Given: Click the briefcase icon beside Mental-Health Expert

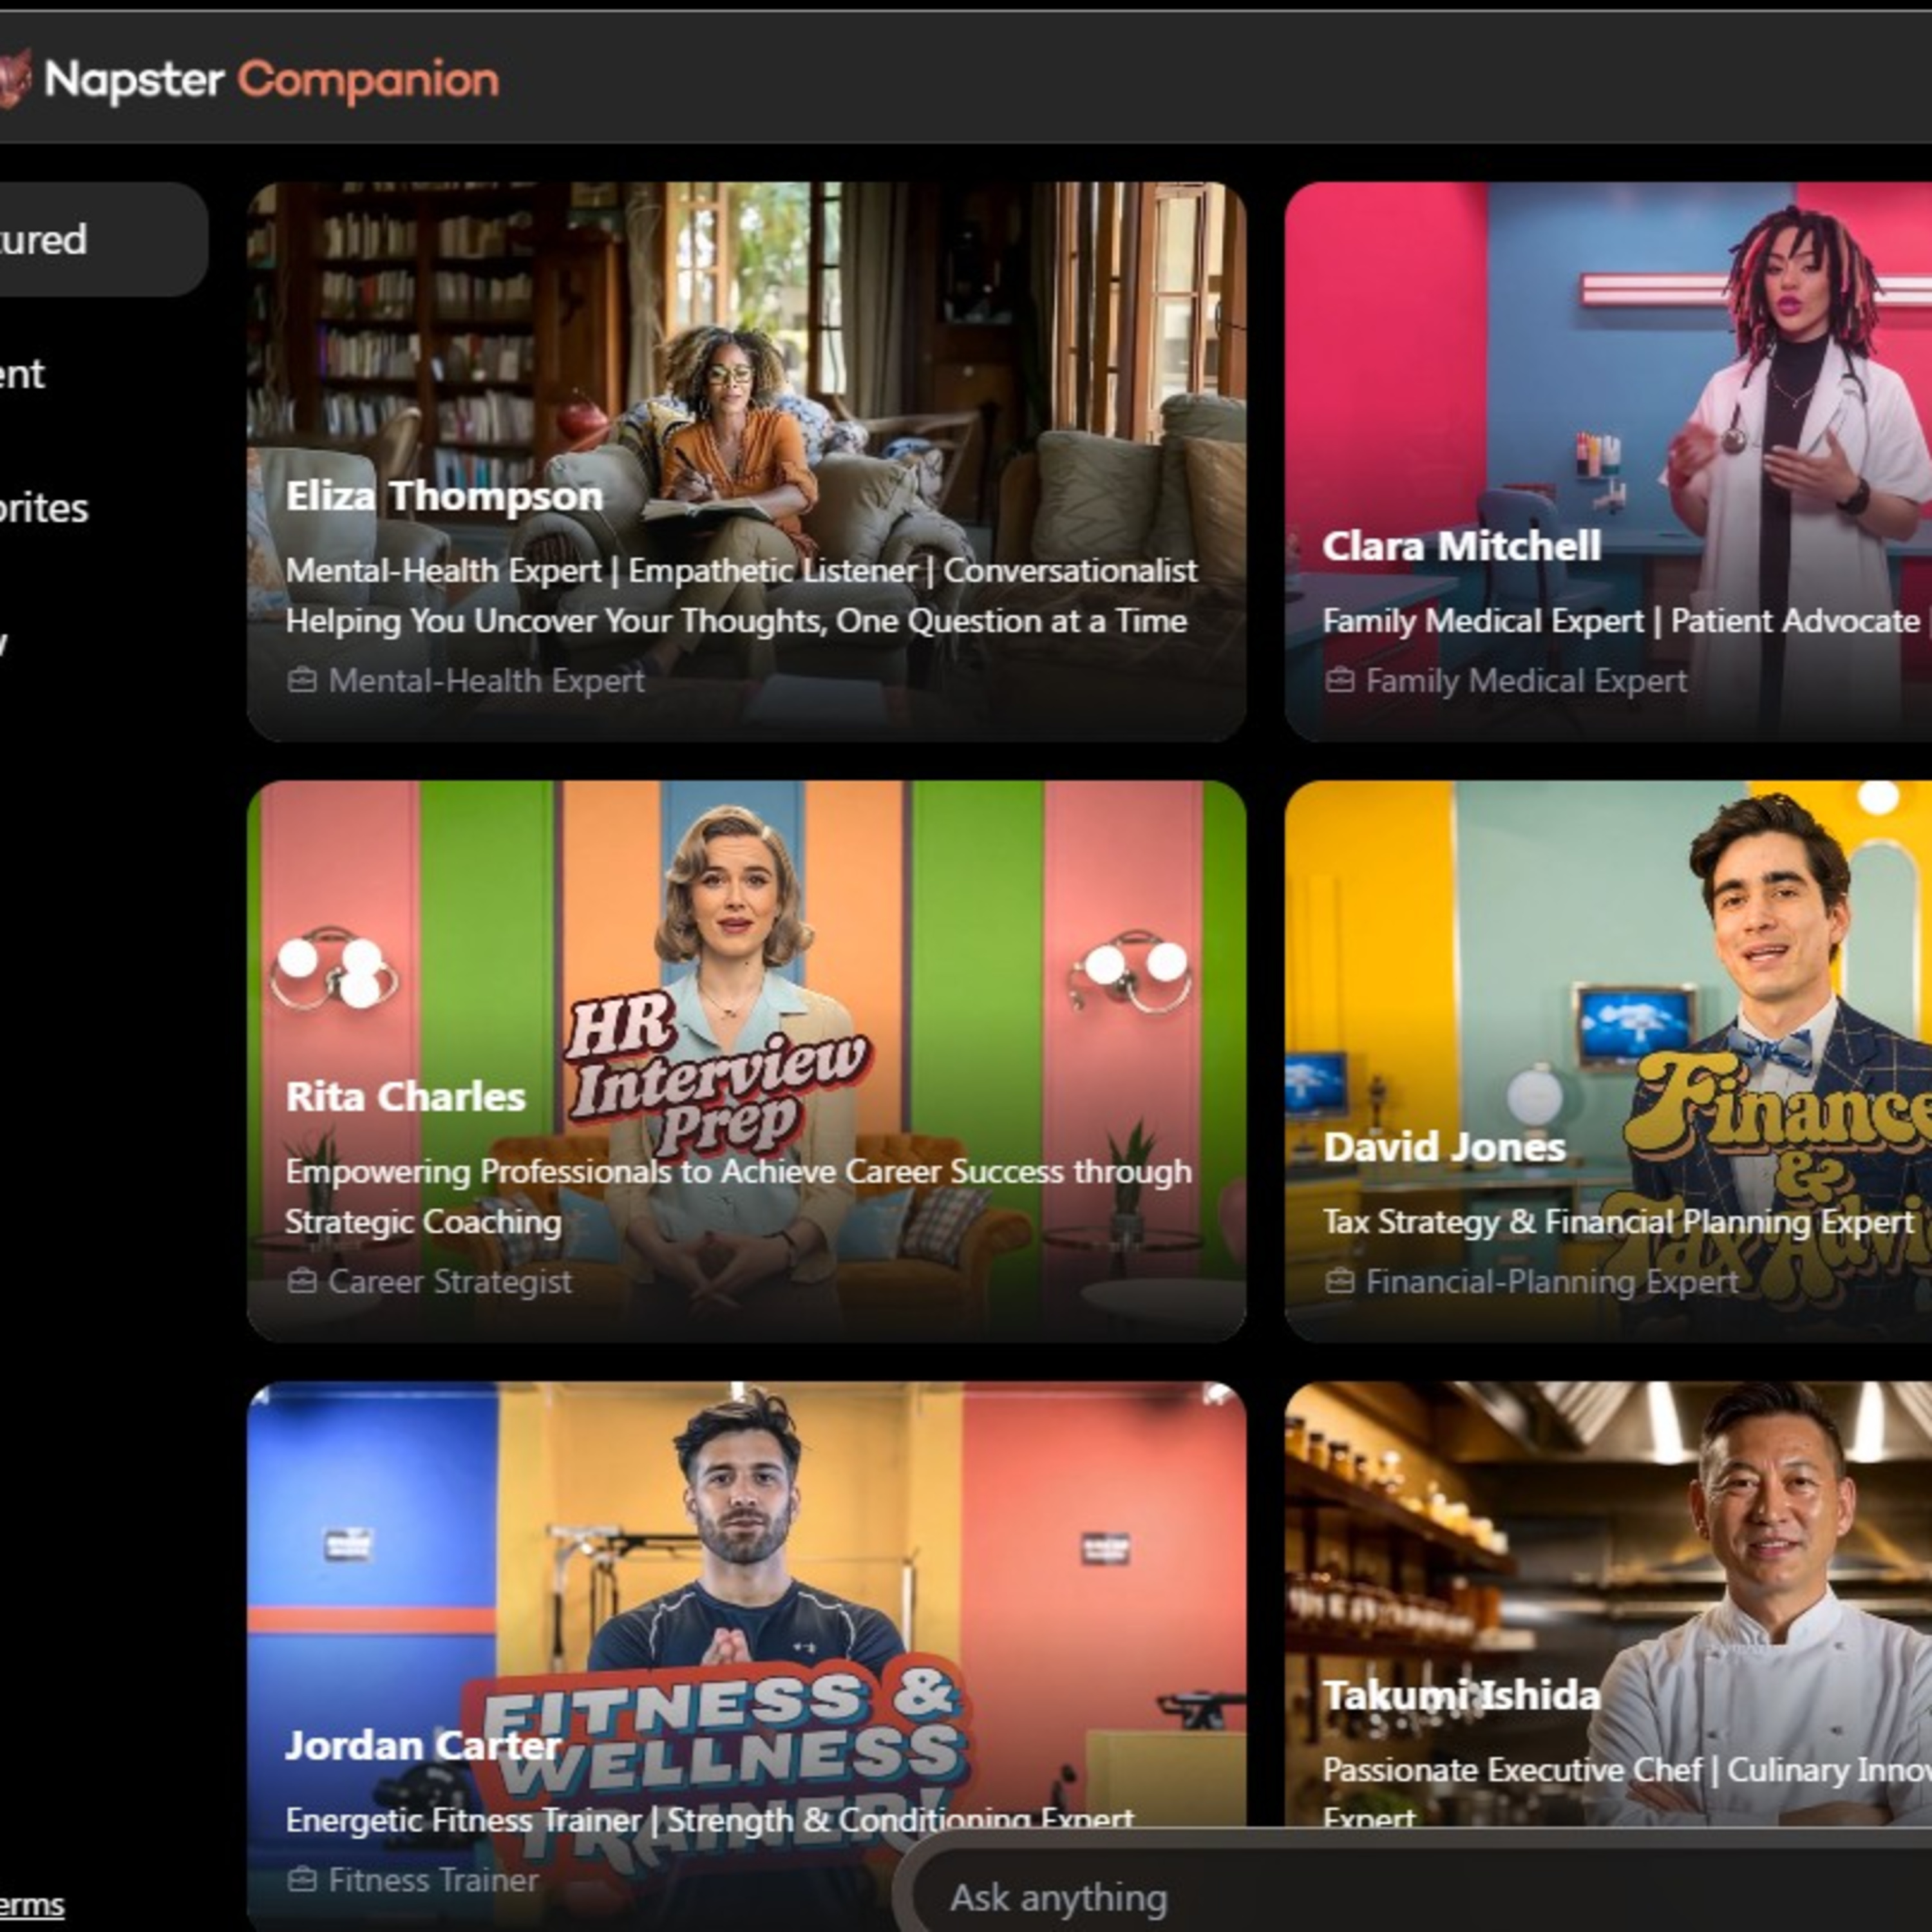Looking at the screenshot, I should (302, 681).
